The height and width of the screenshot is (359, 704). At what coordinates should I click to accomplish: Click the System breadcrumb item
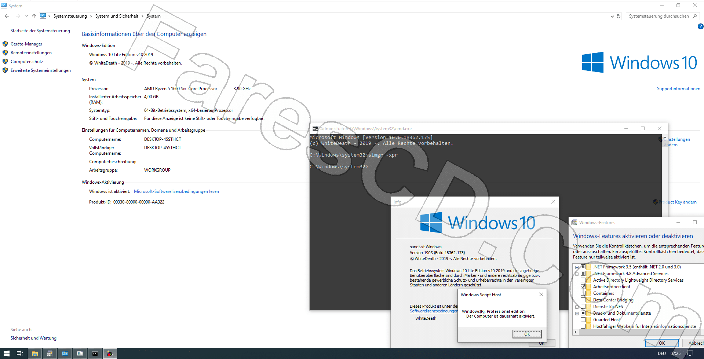(x=153, y=16)
